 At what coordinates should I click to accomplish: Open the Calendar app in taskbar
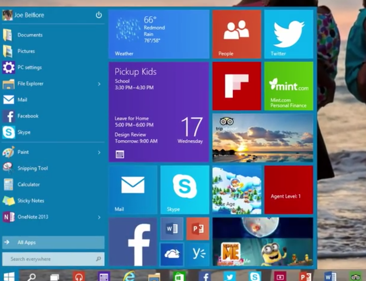pyautogui.click(x=104, y=277)
